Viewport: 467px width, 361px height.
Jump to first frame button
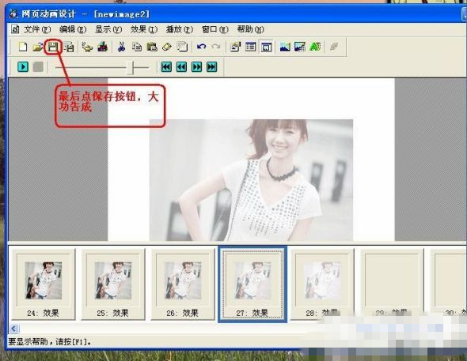166,67
